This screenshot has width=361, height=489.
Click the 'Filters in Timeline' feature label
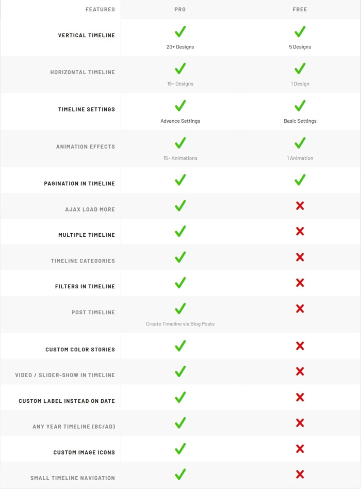(85, 286)
